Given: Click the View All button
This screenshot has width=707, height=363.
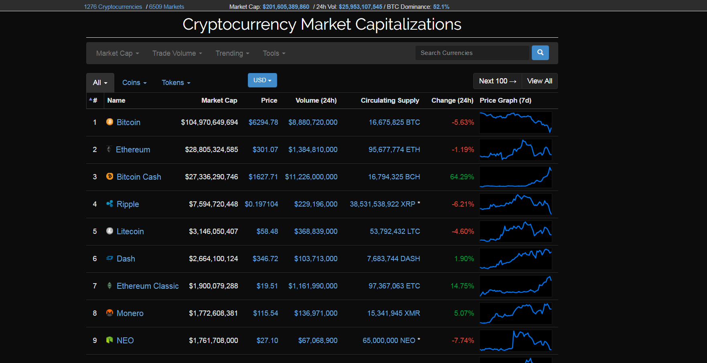Looking at the screenshot, I should pos(540,81).
